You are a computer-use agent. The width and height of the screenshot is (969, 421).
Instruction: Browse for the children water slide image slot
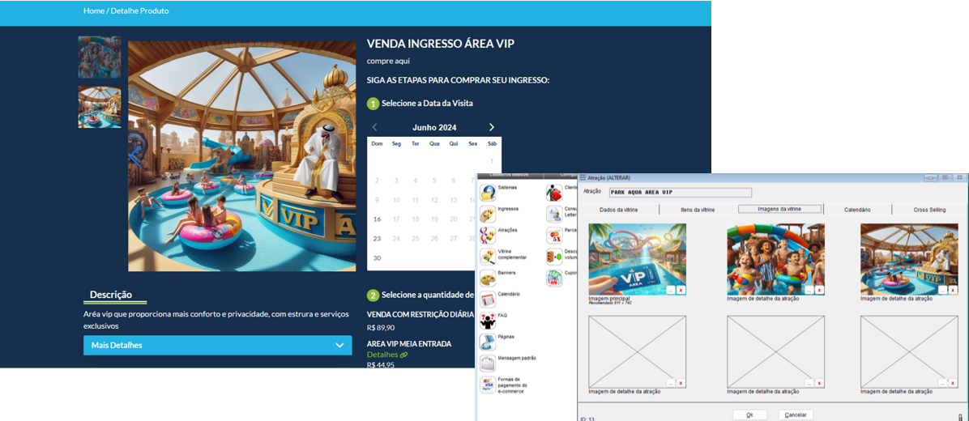(x=809, y=290)
